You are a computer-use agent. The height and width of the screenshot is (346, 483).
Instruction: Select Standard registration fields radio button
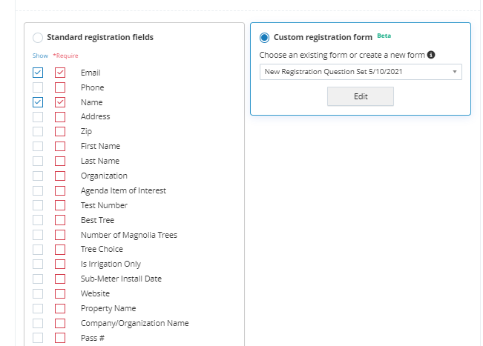tap(38, 37)
